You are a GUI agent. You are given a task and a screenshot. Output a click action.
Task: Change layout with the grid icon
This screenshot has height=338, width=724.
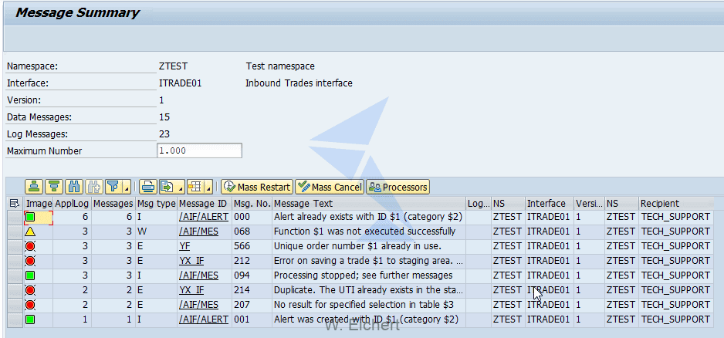tap(195, 187)
